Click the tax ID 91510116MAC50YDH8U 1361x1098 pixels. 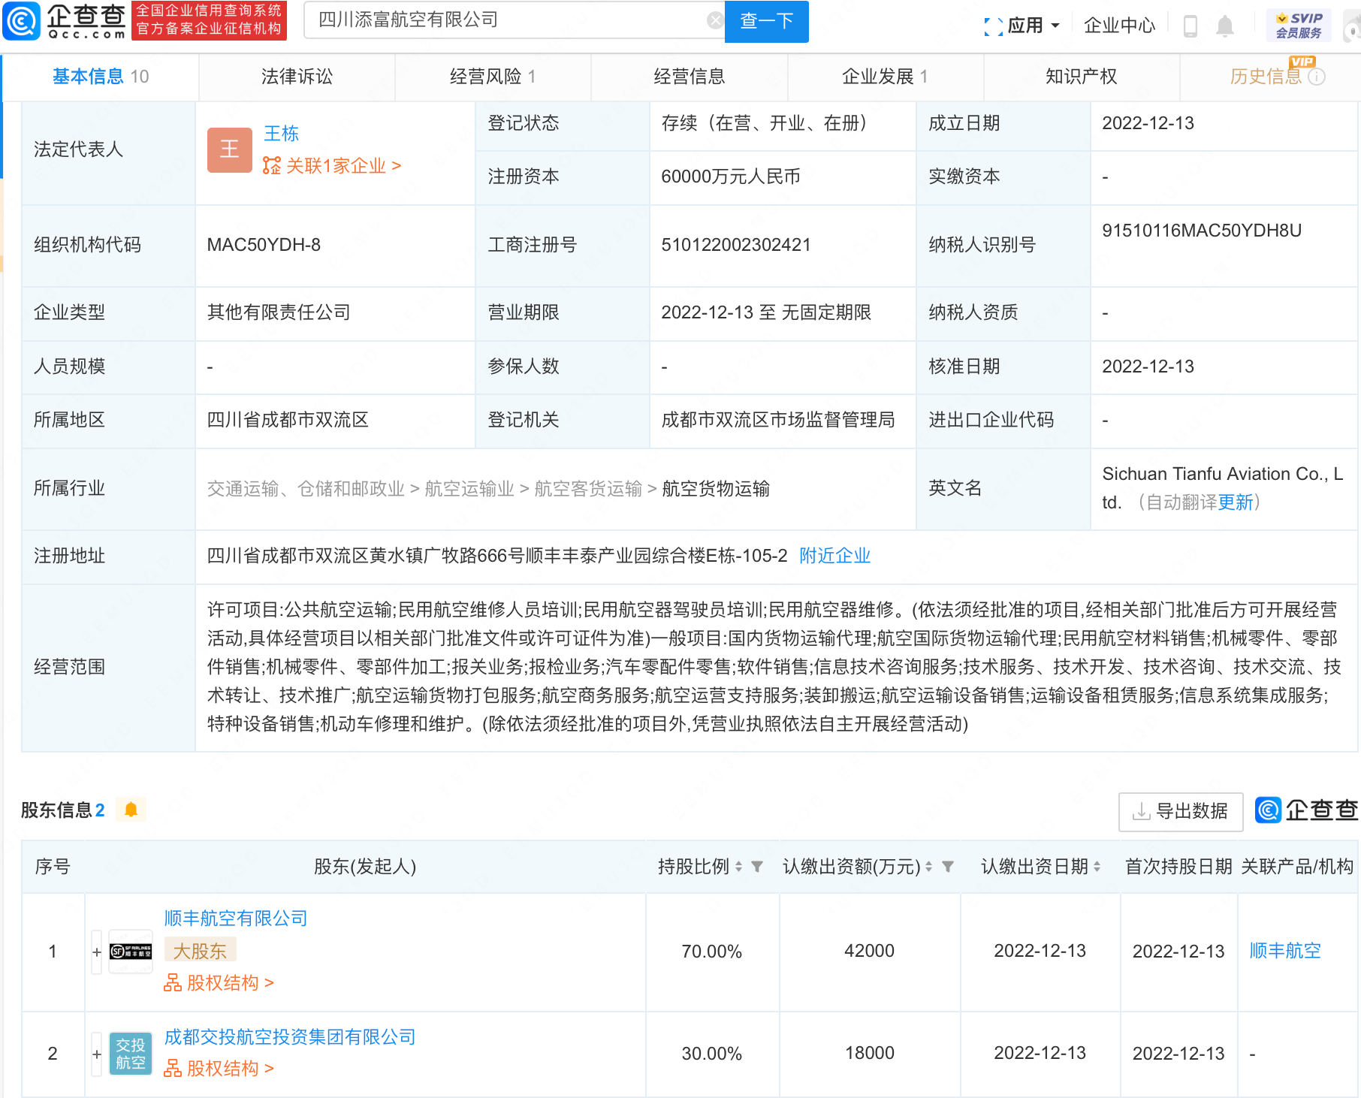coord(1202,231)
